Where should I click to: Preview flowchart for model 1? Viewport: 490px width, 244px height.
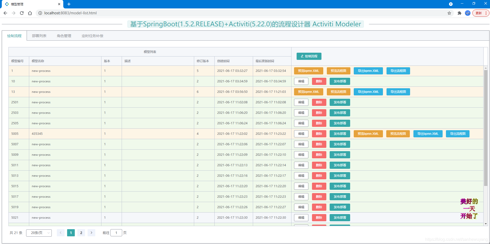(x=338, y=71)
